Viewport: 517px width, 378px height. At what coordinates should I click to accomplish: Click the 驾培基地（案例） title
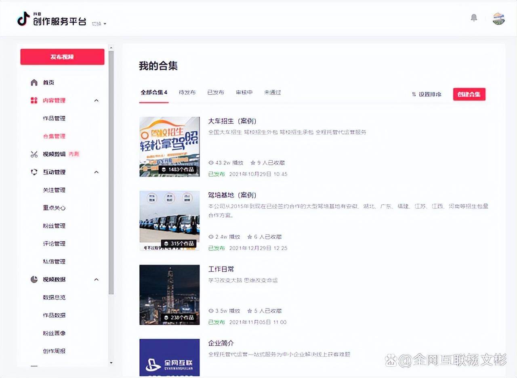pos(232,195)
